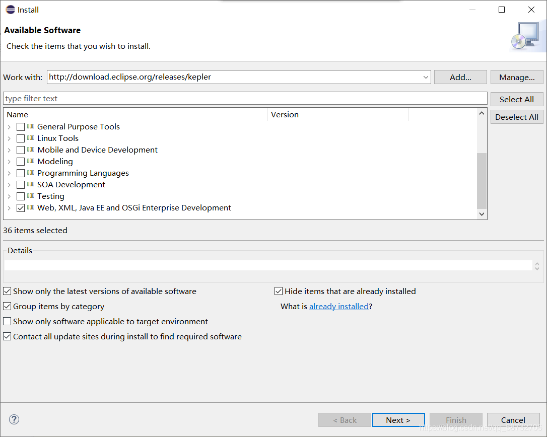This screenshot has width=547, height=437.
Task: Click the list scroll up arrow
Action: [x=482, y=113]
